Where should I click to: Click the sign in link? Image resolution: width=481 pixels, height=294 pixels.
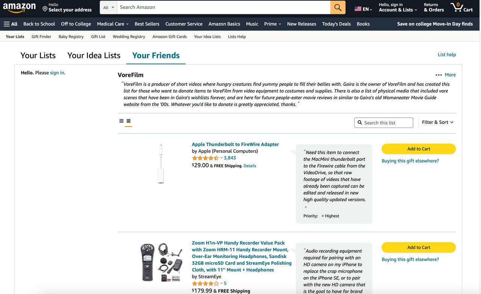[57, 72]
